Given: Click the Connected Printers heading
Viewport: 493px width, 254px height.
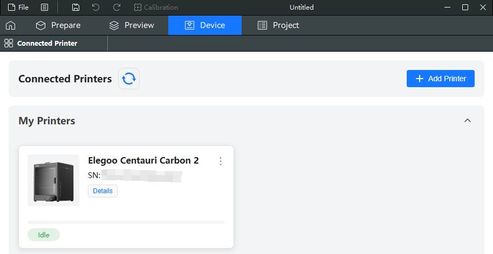Looking at the screenshot, I should click(x=65, y=79).
